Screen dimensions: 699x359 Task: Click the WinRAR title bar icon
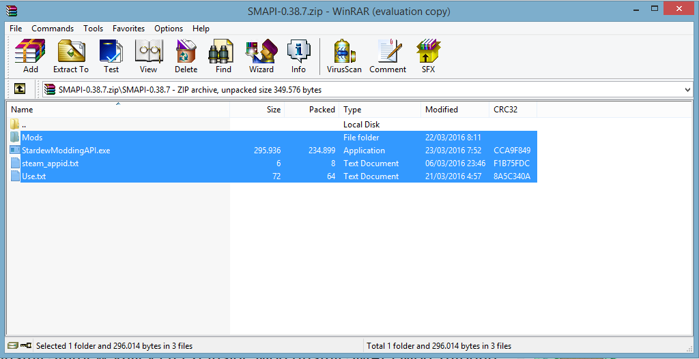click(x=12, y=11)
